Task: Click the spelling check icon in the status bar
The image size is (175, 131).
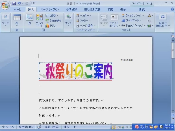Action: click(39, 127)
